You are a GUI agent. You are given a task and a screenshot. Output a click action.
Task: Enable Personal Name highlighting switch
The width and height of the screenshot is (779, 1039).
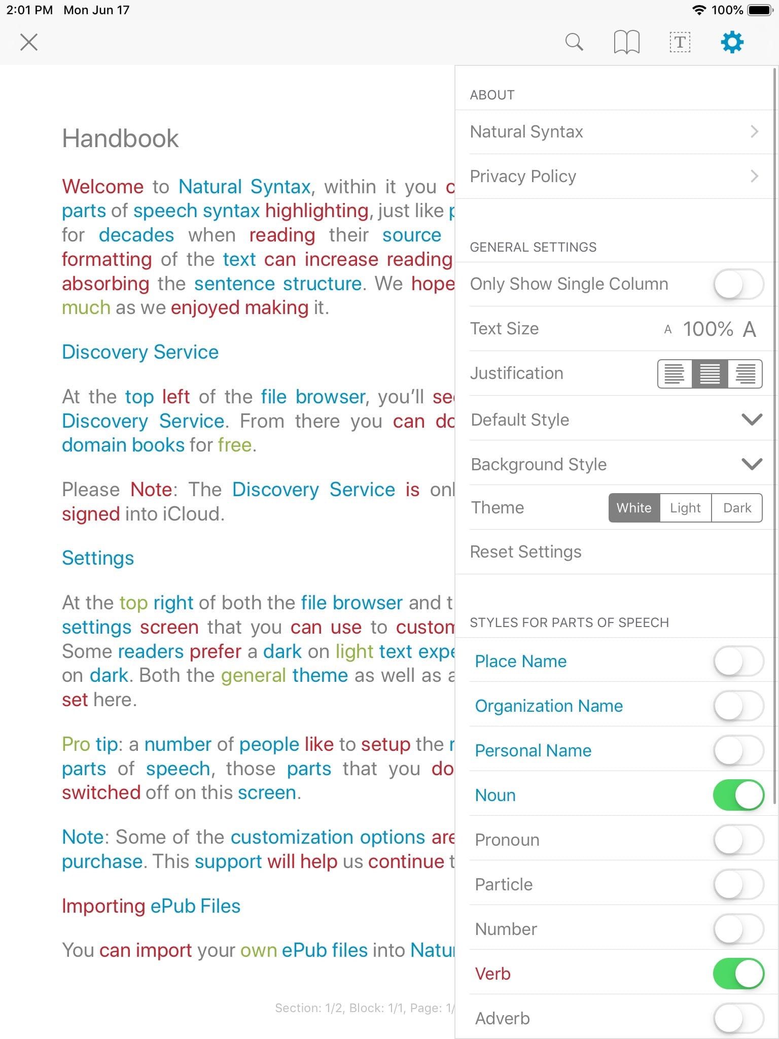coord(738,751)
